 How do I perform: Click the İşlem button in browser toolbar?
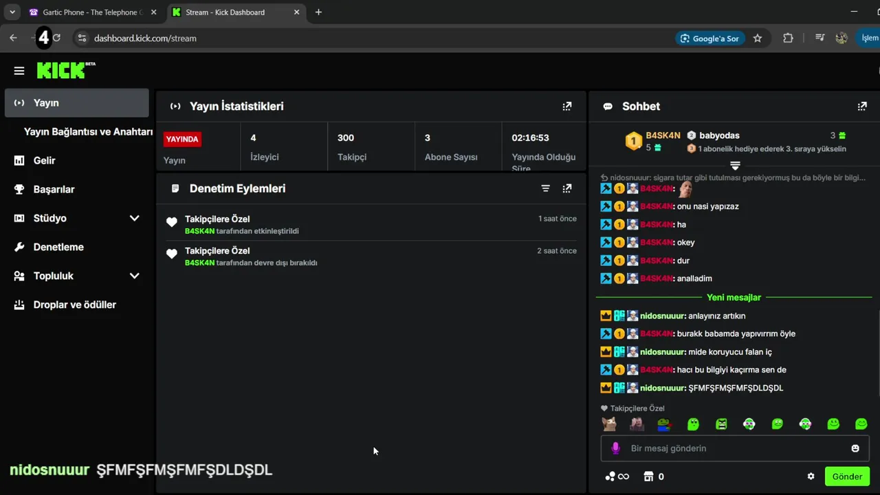click(870, 38)
